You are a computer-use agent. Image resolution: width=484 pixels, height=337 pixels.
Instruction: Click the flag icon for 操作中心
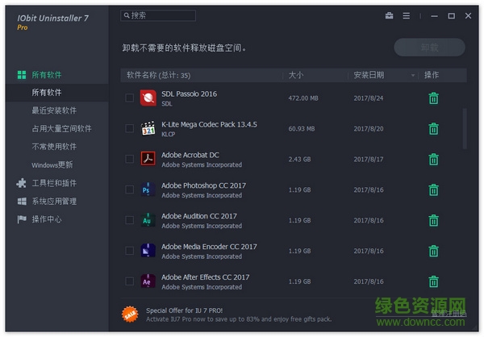tap(22, 219)
